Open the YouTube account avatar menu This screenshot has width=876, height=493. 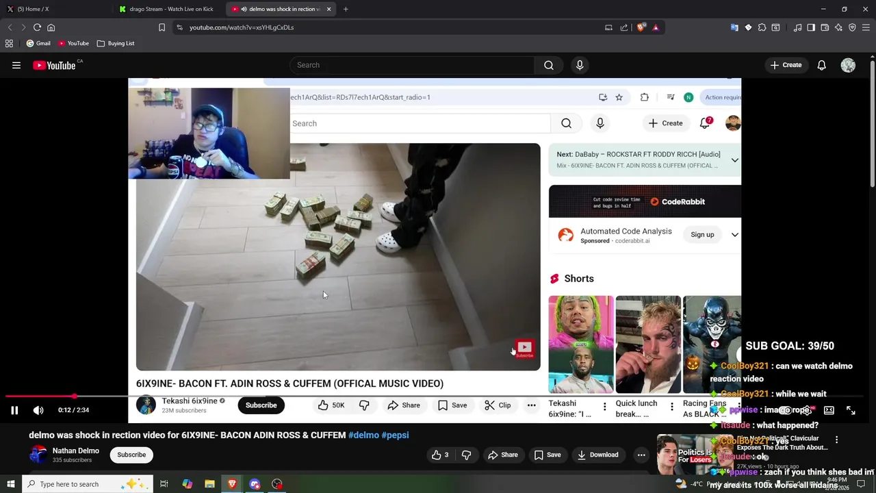(x=848, y=65)
